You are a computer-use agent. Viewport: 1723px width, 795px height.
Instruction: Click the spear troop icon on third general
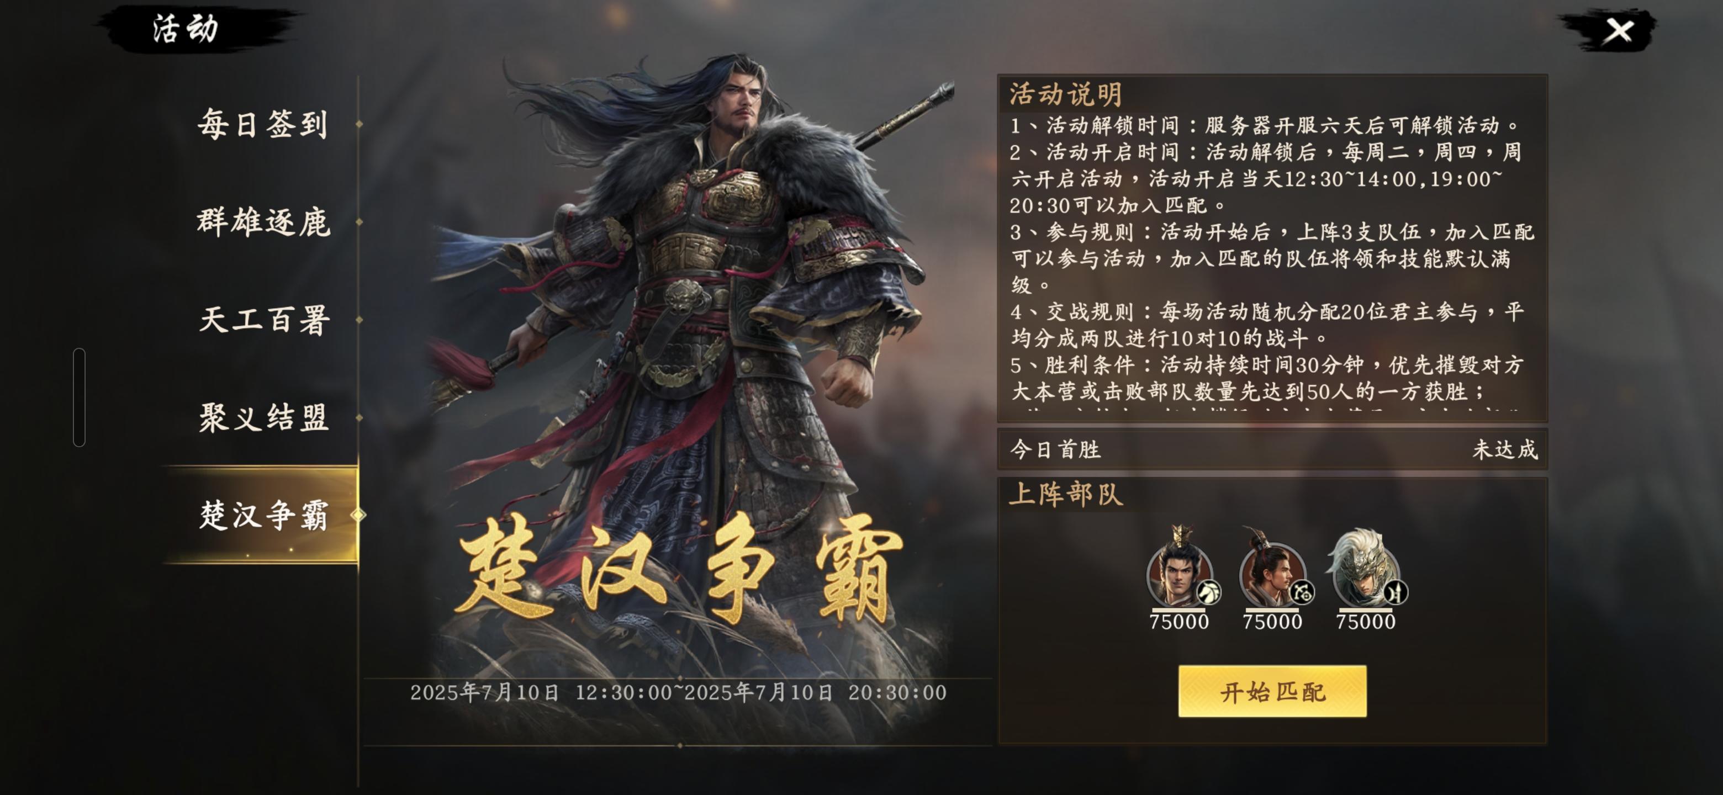click(1396, 592)
